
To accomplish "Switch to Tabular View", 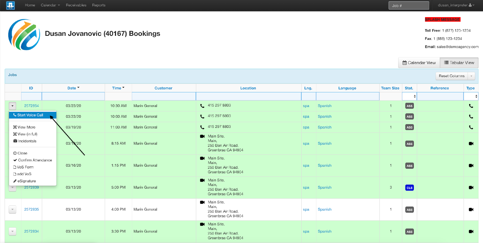I will [x=459, y=63].
